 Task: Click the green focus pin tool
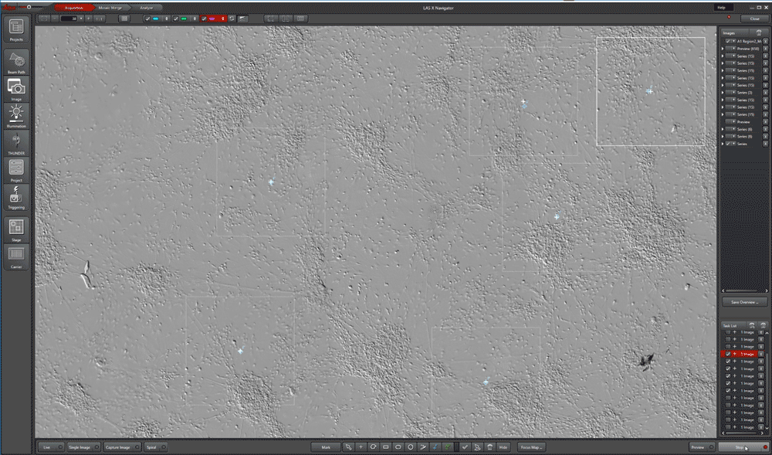click(x=447, y=447)
